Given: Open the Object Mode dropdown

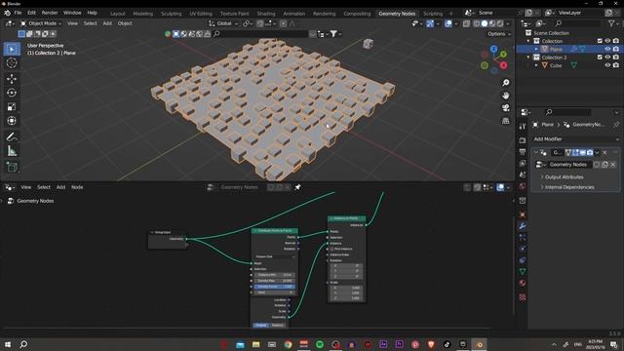Looking at the screenshot, I should pyautogui.click(x=41, y=23).
